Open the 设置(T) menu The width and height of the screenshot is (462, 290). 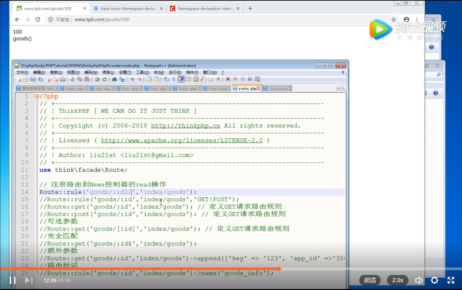pyautogui.click(x=125, y=72)
